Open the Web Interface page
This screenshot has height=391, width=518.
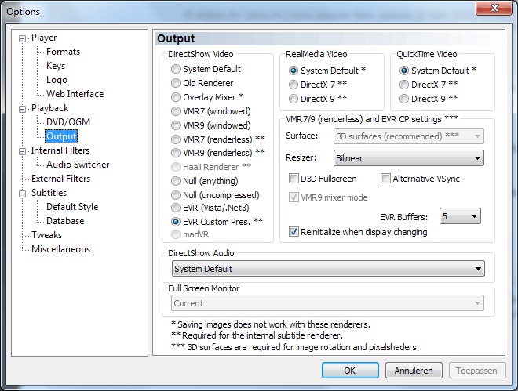click(75, 94)
